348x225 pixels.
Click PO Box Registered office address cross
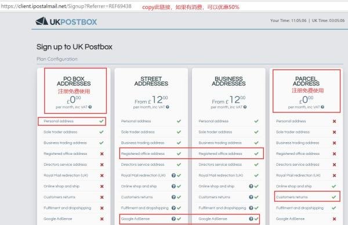102,154
